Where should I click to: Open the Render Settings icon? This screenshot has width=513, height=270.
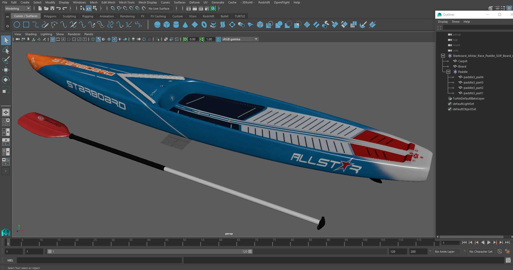tap(207, 9)
